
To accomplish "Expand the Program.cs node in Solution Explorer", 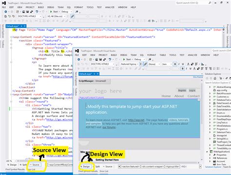I will 210,129.
